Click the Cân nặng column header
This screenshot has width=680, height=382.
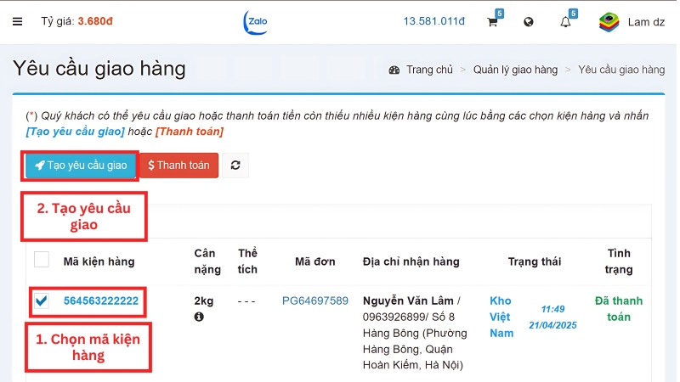[x=207, y=261]
